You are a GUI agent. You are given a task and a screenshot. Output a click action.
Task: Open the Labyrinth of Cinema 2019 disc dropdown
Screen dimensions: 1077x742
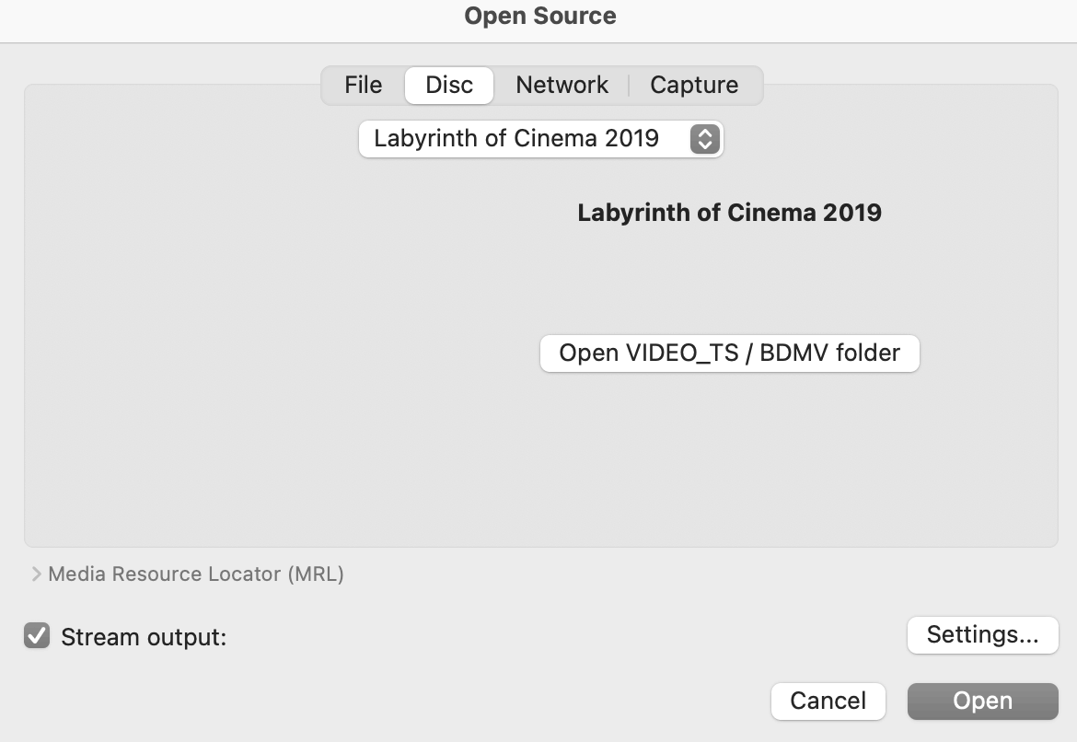525,139
